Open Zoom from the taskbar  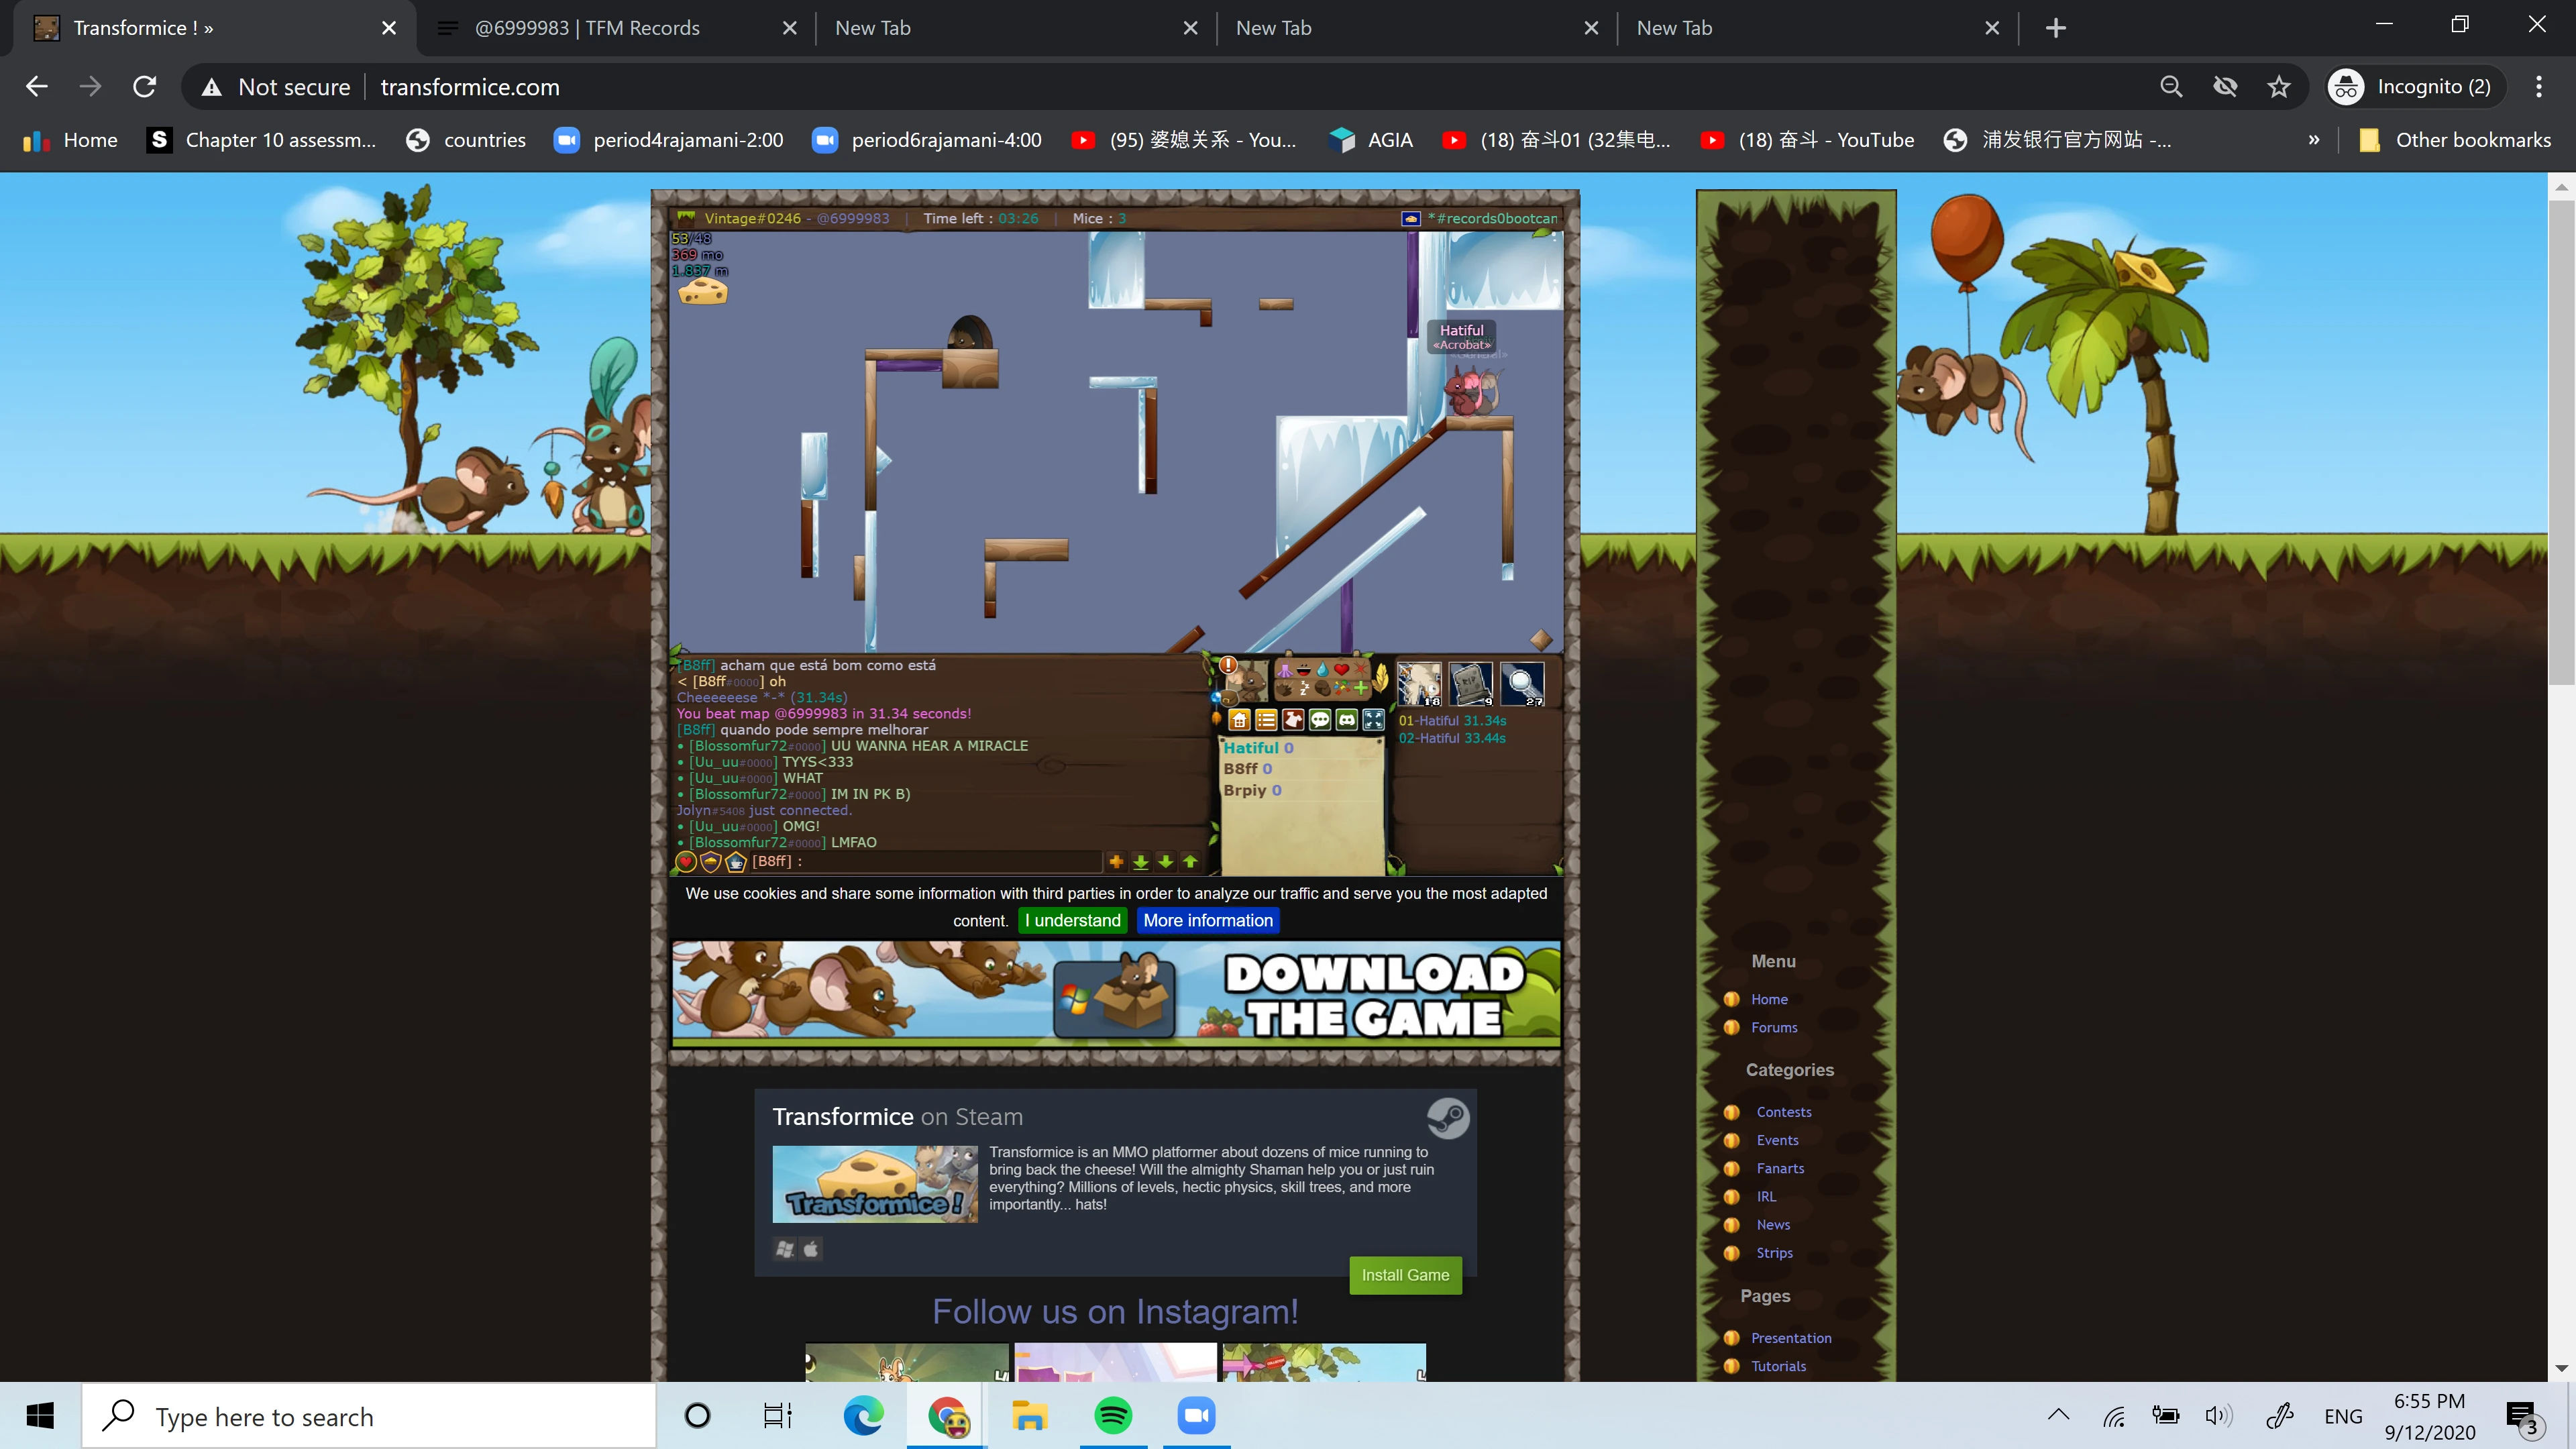click(1196, 1416)
